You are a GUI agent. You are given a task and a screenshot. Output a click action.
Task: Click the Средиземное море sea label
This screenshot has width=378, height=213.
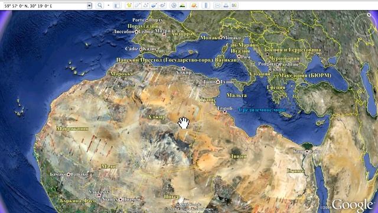[262, 110]
